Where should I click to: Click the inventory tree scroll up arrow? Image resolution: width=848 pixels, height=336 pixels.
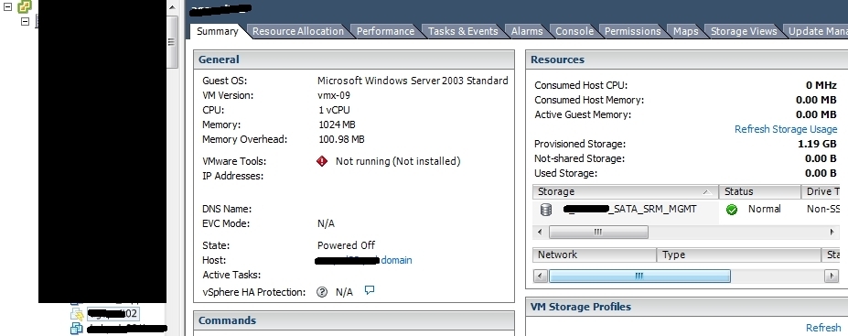[172, 7]
